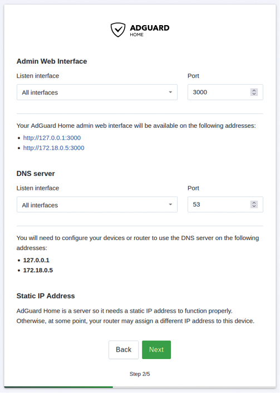This screenshot has width=280, height=393.
Task: Click the DNS server port field
Action: (225, 204)
